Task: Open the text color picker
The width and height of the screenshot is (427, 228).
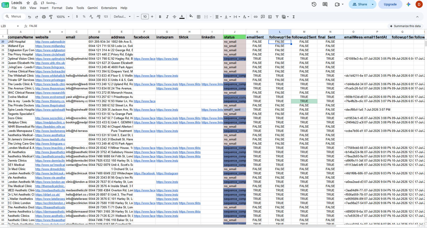Action: 182,17
